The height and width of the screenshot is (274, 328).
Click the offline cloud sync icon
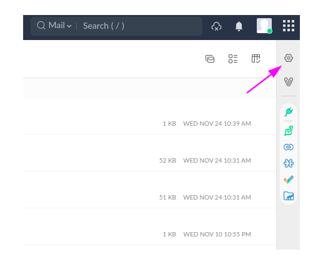[x=216, y=26]
